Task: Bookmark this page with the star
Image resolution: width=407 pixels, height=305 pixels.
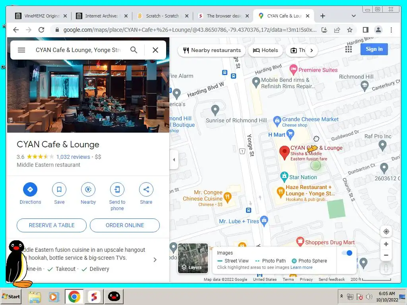Action: [x=350, y=30]
